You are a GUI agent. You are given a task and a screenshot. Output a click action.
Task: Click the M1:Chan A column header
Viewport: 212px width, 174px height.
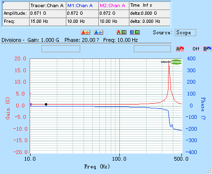click(x=82, y=6)
